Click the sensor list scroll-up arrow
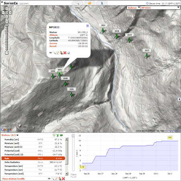The image size is (181, 181). pos(66,139)
